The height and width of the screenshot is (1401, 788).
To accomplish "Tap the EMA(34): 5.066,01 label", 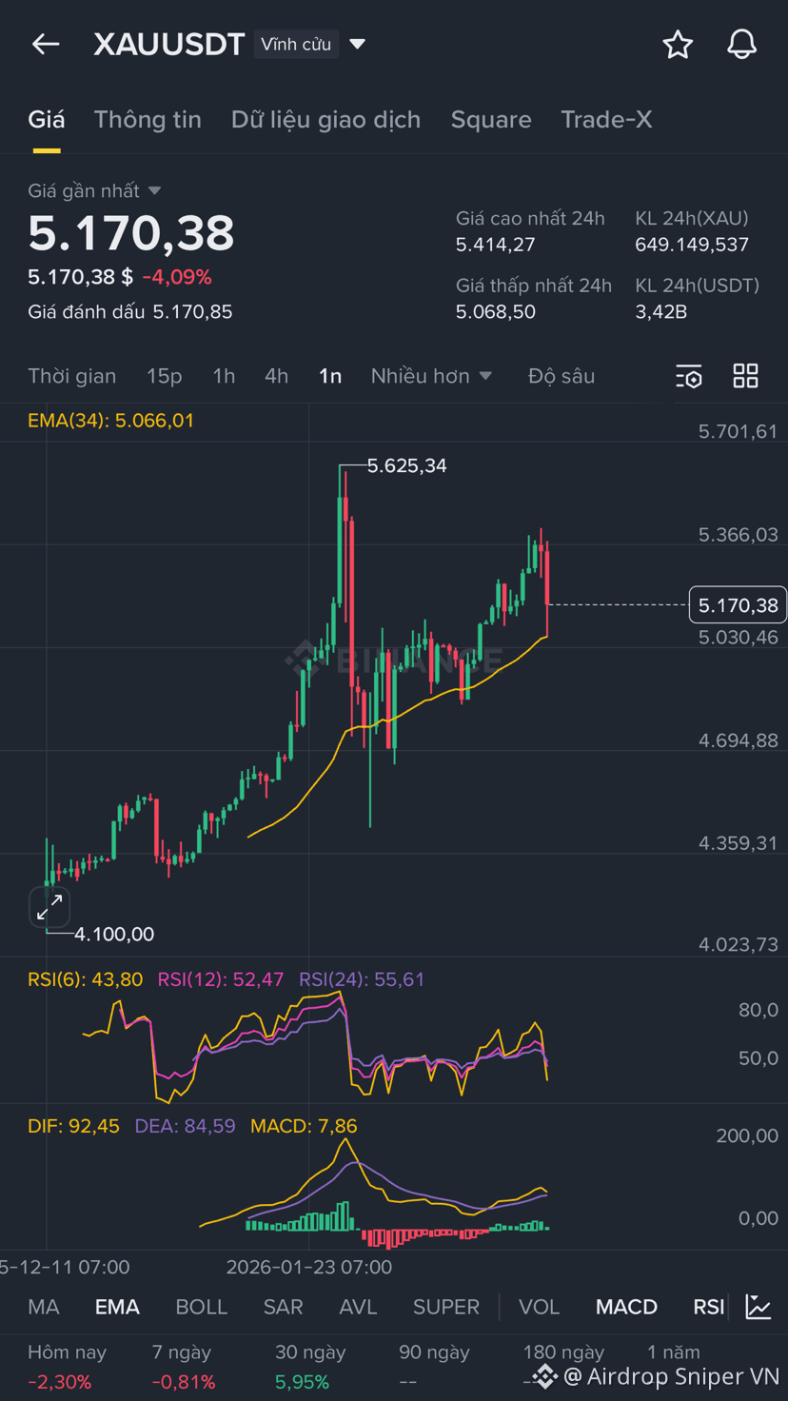I will pos(110,421).
